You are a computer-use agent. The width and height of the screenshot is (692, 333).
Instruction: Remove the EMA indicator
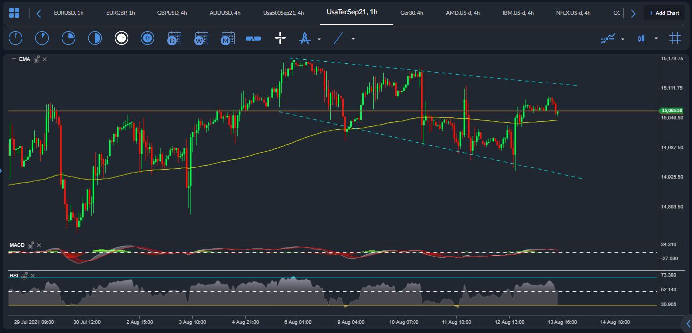click(45, 59)
